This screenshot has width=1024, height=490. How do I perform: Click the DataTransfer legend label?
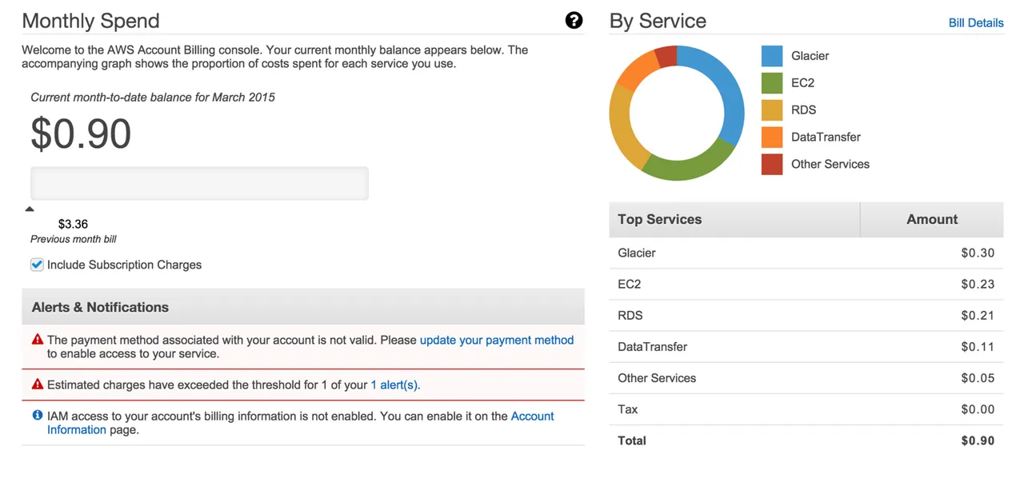pyautogui.click(x=826, y=137)
